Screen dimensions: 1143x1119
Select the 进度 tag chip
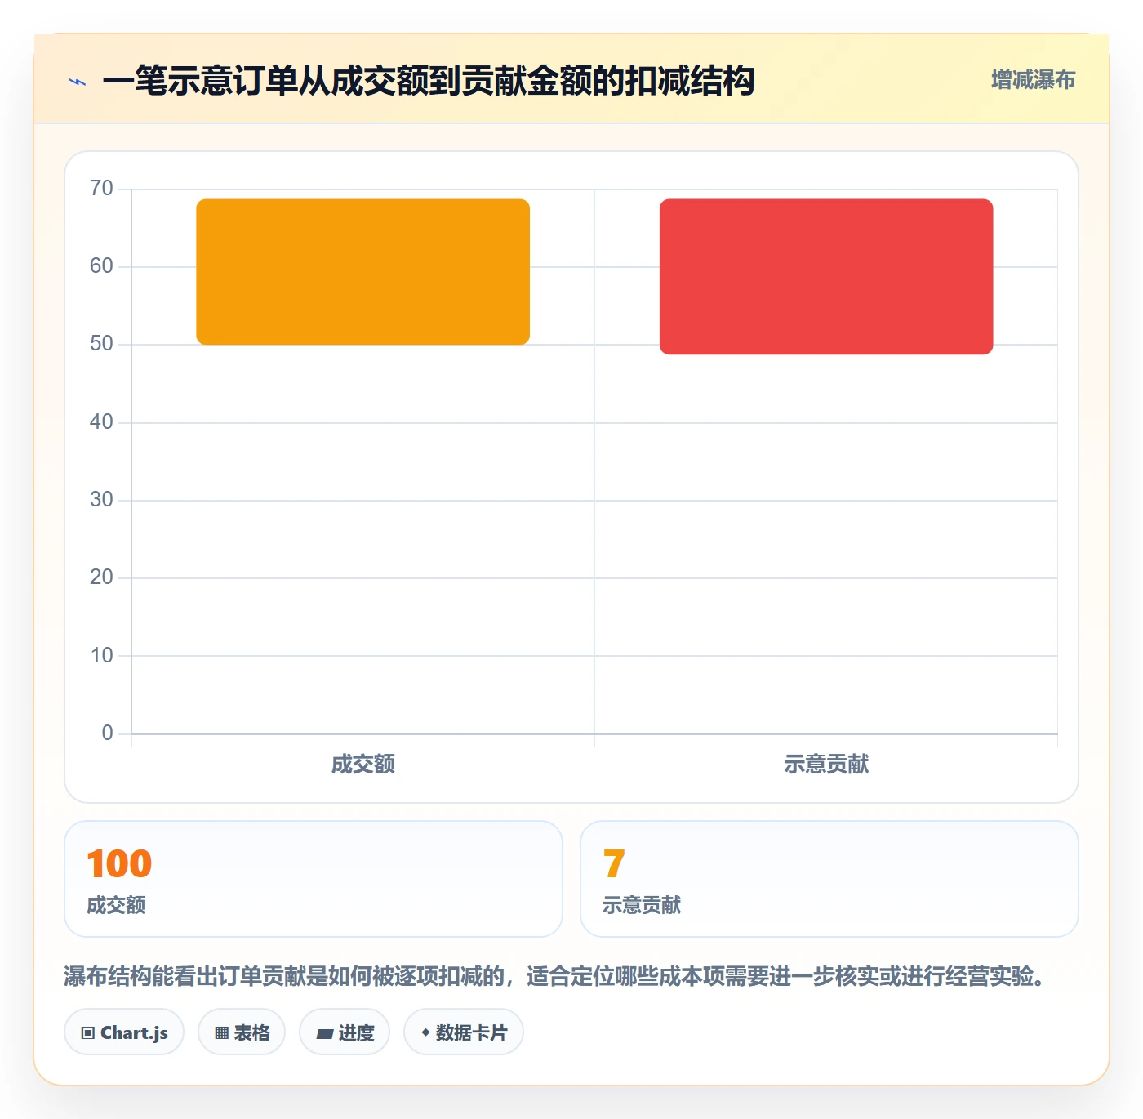pyautogui.click(x=345, y=1032)
